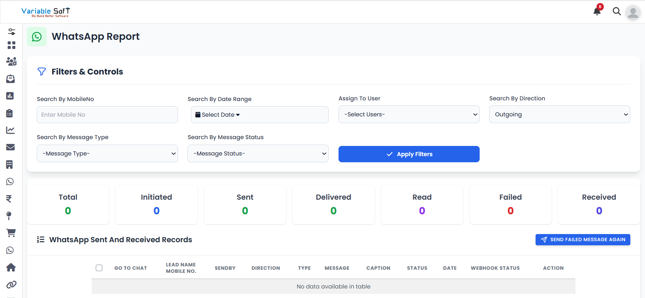Expand the Message Type dropdown

(107, 154)
